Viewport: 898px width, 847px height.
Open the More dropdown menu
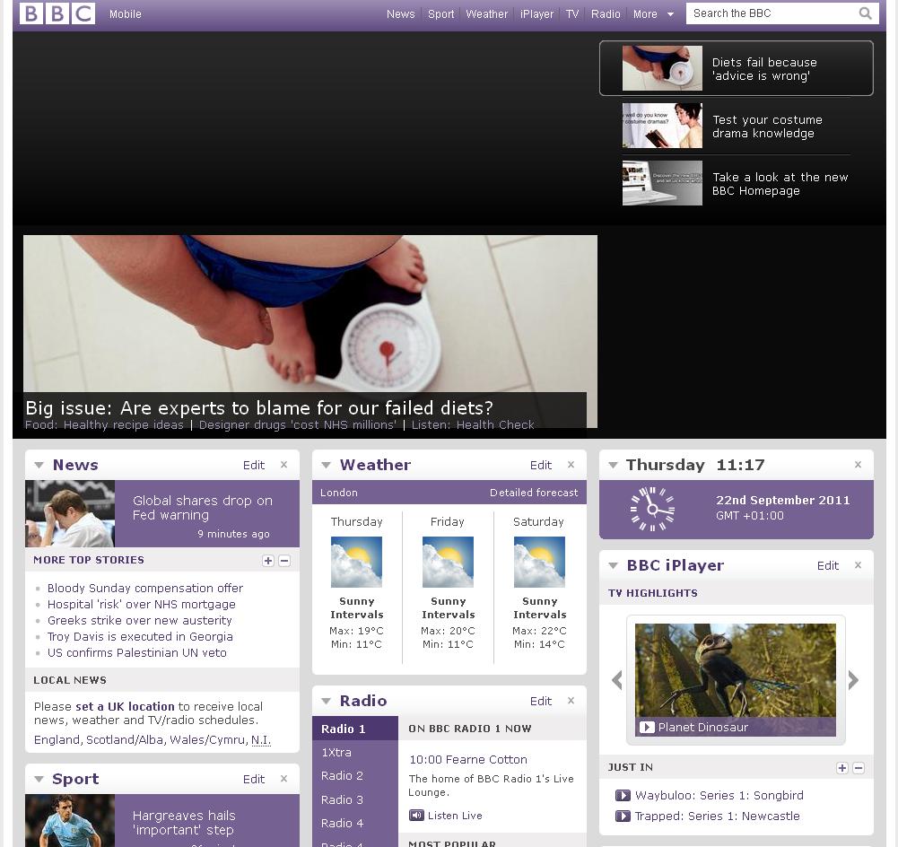653,13
